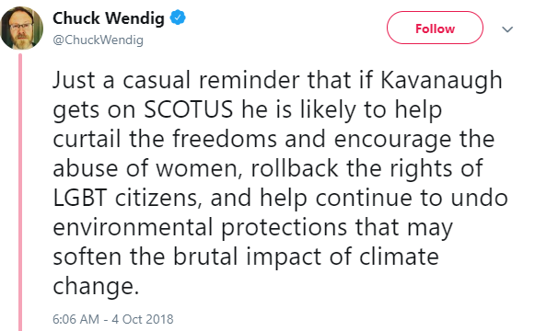Click the blue verified badge icon
Viewport: 535px width, 331px height.
click(x=178, y=17)
